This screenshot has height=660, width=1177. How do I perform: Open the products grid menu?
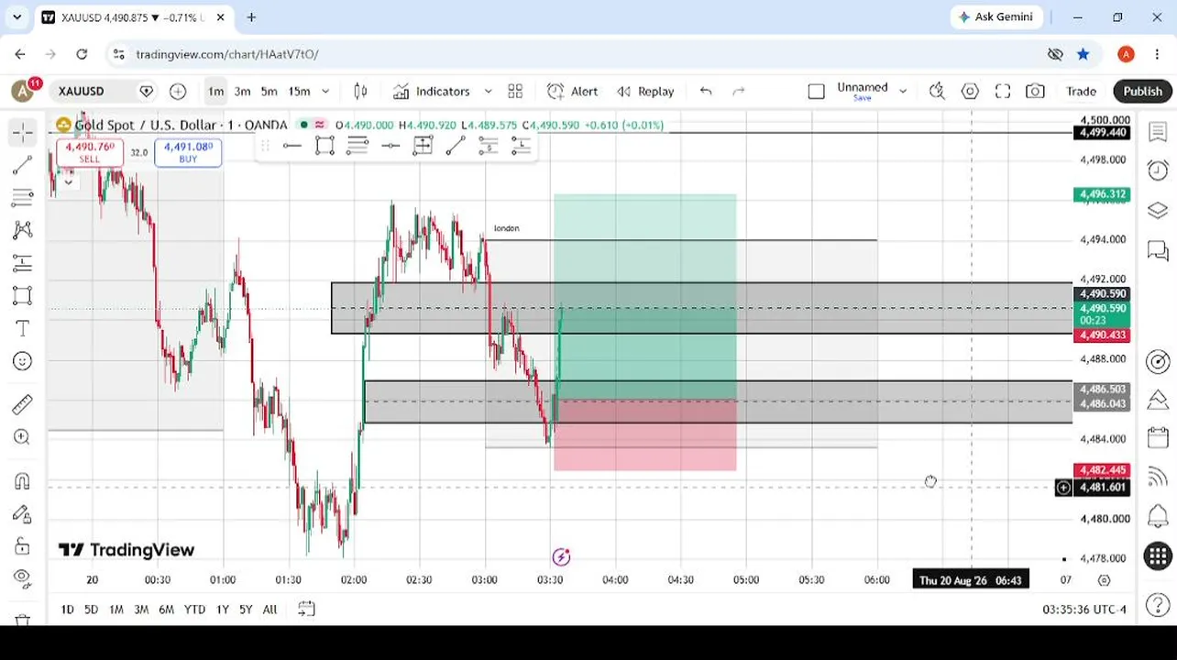1158,555
